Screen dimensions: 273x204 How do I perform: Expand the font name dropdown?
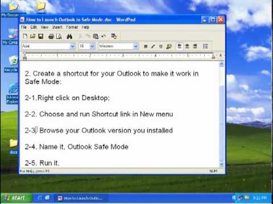coord(72,46)
